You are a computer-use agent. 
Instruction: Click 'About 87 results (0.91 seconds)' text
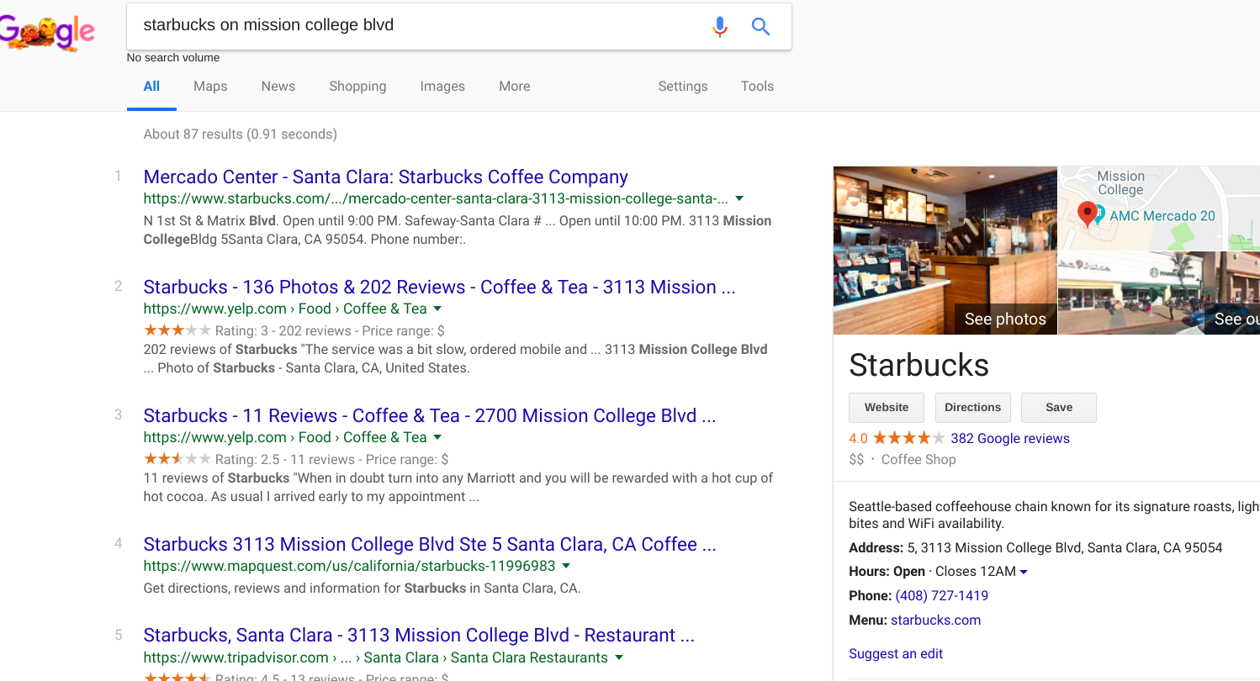(241, 135)
